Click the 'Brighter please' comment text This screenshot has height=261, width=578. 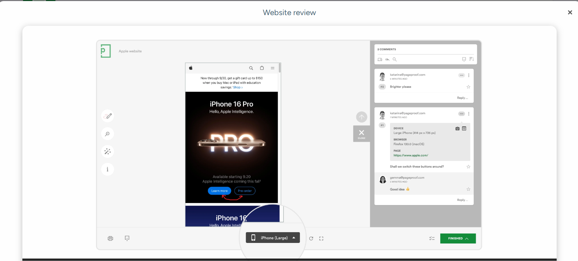(400, 87)
